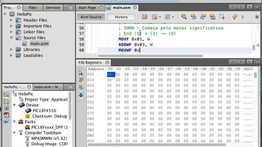Click Find Previous Occurrence icon
Image resolution: width=262 pixels, height=147 pixels.
(x=193, y=17)
